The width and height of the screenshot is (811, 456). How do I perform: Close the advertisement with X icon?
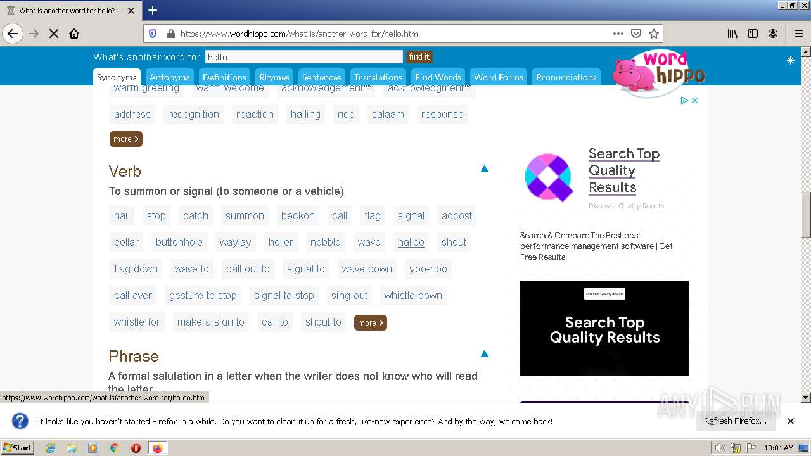pyautogui.click(x=694, y=100)
